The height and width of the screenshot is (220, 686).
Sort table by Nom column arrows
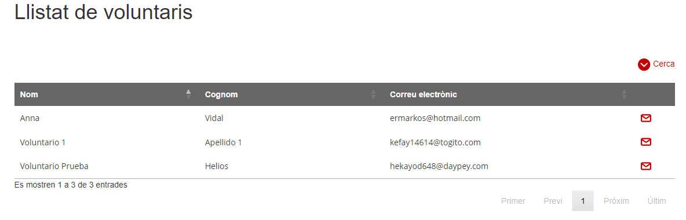click(x=188, y=94)
